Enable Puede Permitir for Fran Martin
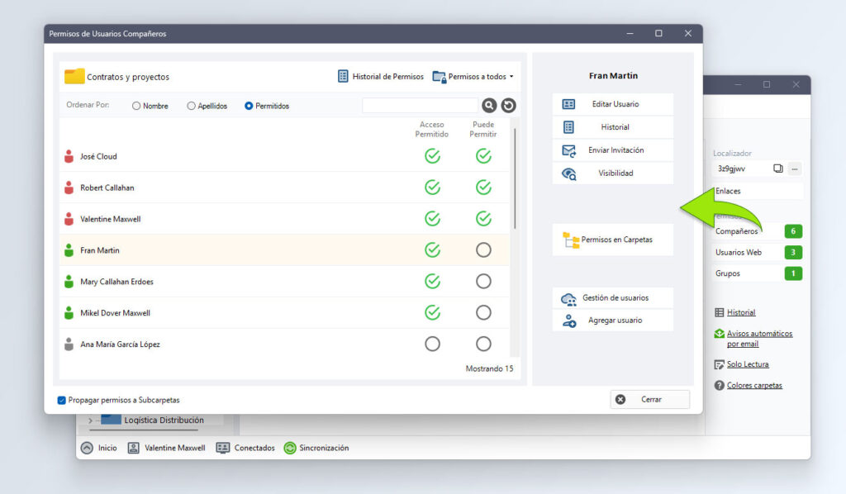Screen dimensions: 846x494 point(483,250)
